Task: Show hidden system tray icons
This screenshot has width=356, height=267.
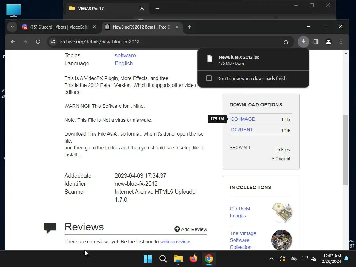Action: tap(271, 259)
